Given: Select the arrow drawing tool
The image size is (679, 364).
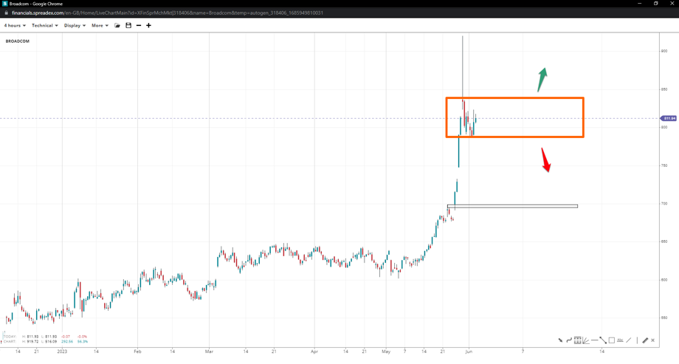Looking at the screenshot, I should (560, 340).
